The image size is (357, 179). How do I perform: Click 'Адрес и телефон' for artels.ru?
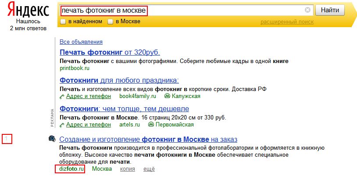[89, 124]
